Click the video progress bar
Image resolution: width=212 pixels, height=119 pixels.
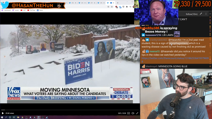[x=70, y=110]
